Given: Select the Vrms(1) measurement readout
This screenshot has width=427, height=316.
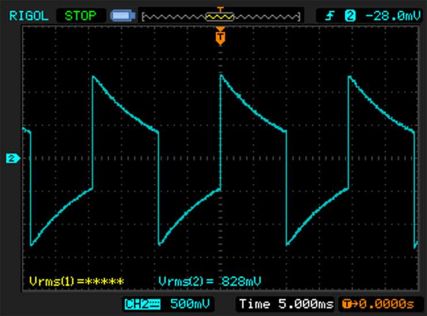Looking at the screenshot, I should (76, 281).
